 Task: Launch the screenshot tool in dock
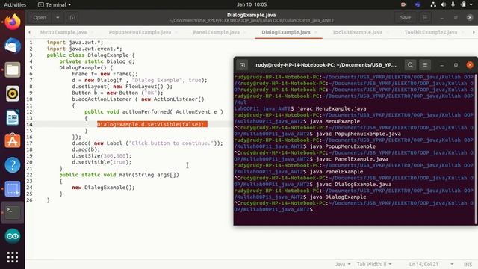pos(13,189)
